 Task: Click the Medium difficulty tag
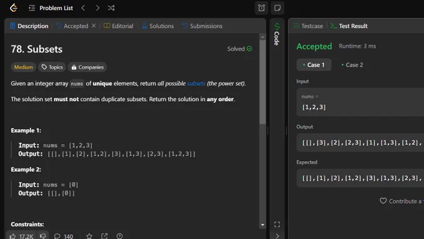tap(24, 67)
